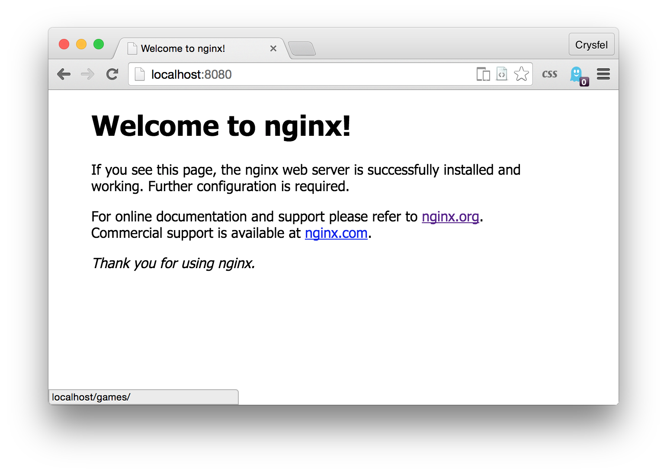Viewport: 667px width, 474px height.
Task: Click the Welcome to nginx! heading
Action: coord(221,126)
